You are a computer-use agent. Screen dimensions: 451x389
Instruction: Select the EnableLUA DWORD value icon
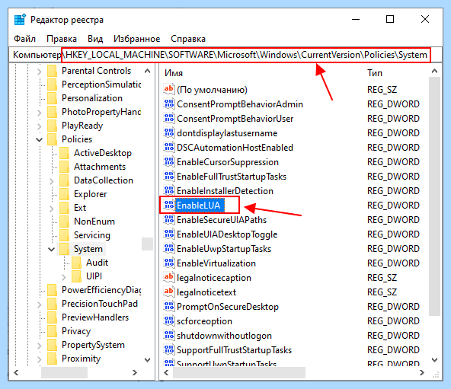[x=169, y=205]
